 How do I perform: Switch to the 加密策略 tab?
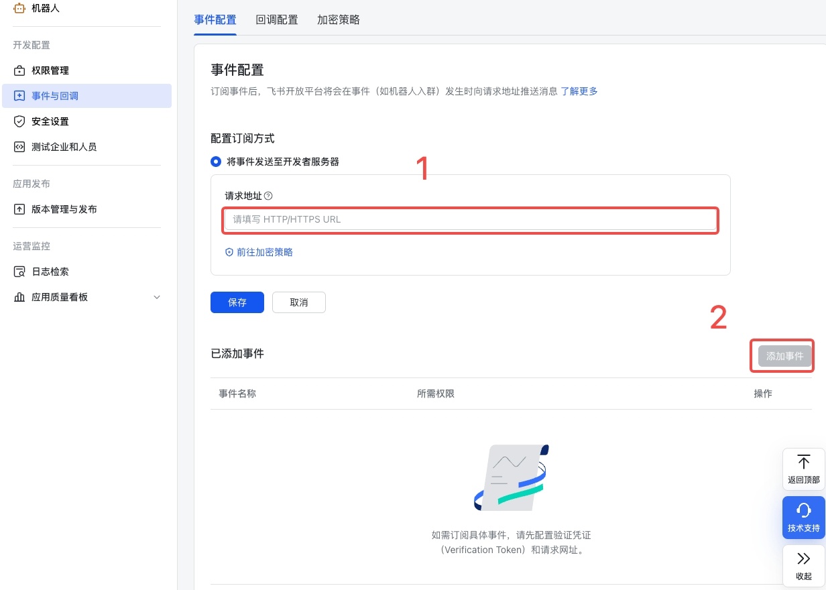point(339,20)
